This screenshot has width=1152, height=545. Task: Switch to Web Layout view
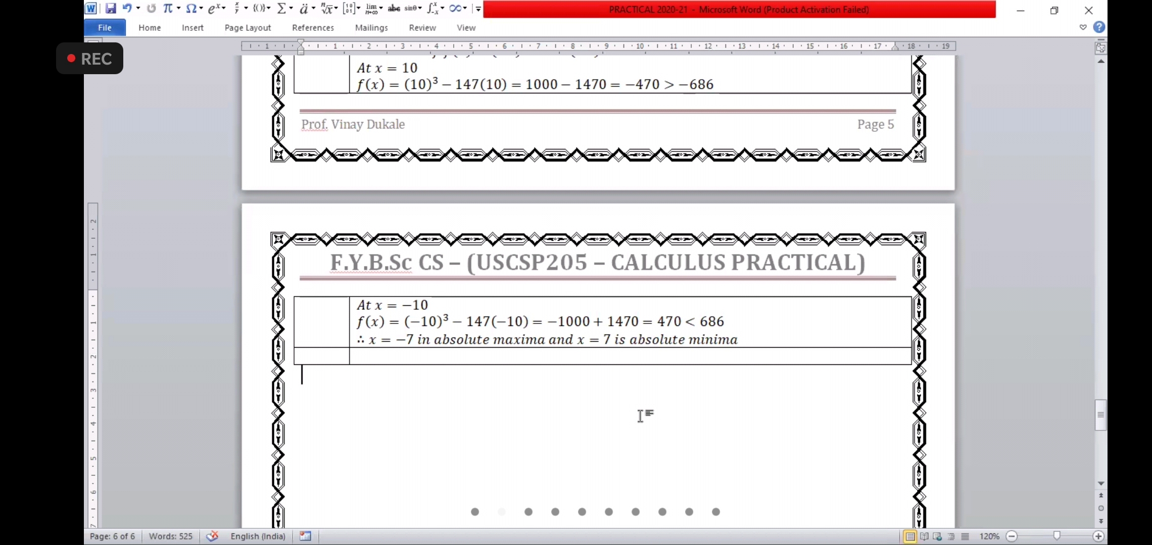(938, 536)
